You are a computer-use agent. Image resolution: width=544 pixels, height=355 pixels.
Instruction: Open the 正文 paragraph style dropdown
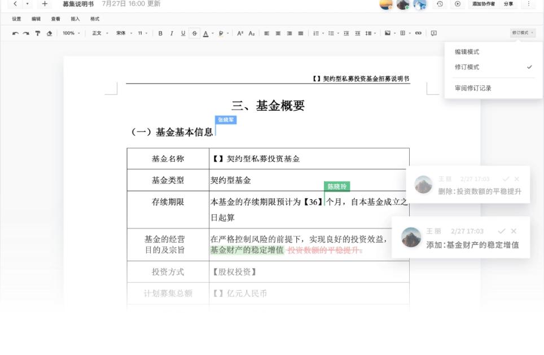coord(99,33)
